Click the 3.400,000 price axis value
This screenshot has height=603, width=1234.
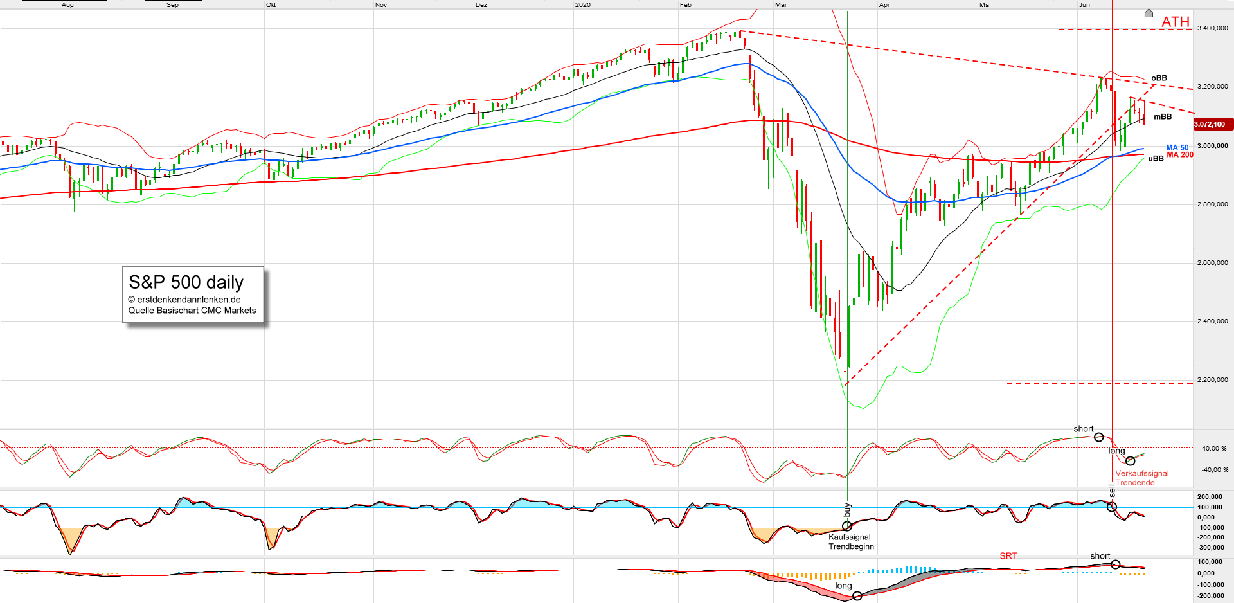(1212, 28)
